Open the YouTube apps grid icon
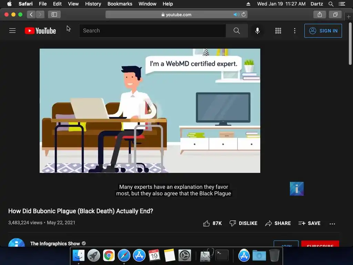353x265 pixels. 278,31
